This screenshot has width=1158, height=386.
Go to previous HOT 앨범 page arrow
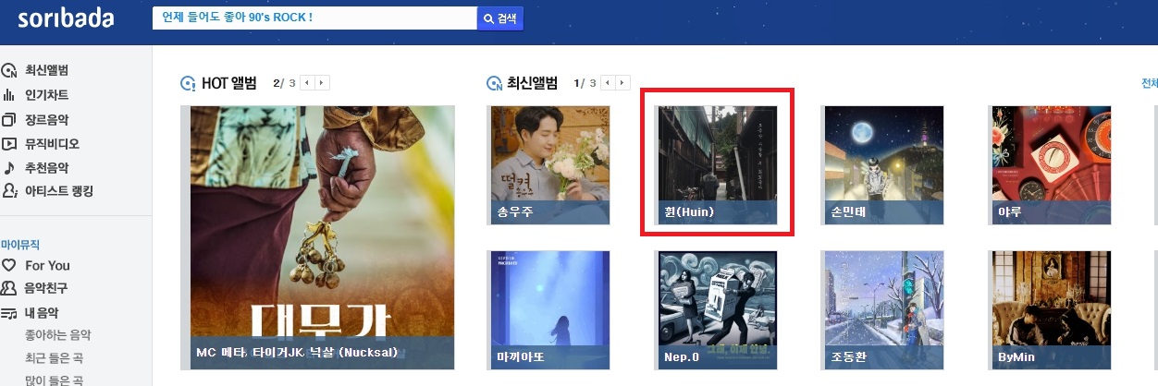tap(308, 83)
